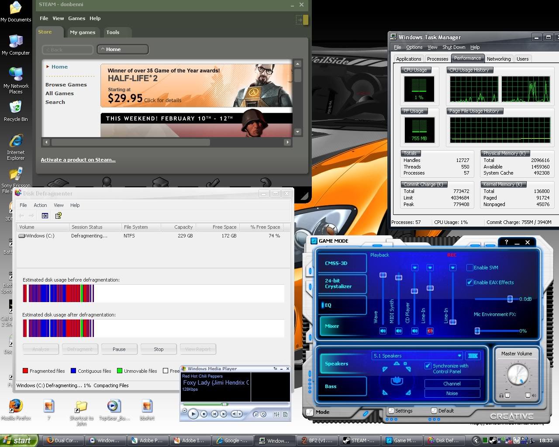Click Activate a product on Steam link
559x447 pixels.
coord(78,160)
